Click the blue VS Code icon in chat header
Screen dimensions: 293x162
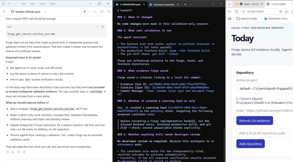(84, 12)
